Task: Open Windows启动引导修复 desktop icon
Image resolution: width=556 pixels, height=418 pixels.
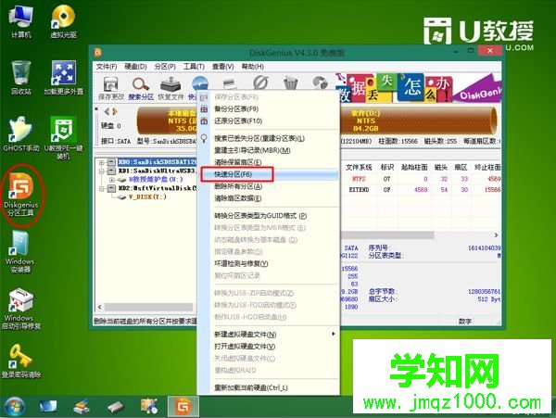Action: (21, 309)
